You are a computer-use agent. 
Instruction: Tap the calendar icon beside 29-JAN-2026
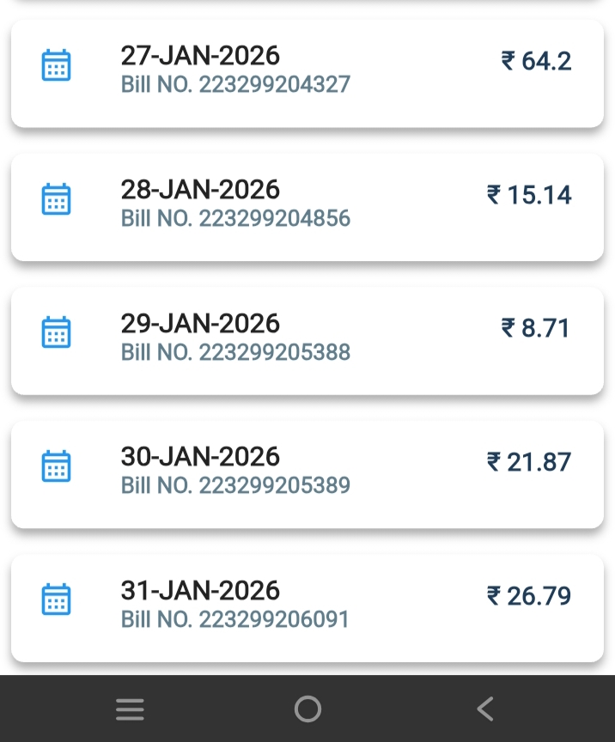tap(57, 332)
